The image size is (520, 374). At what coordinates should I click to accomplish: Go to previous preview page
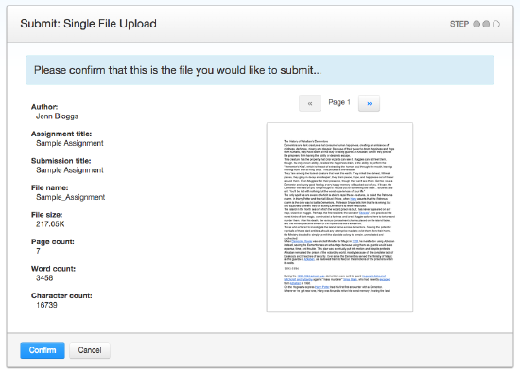coord(310,103)
